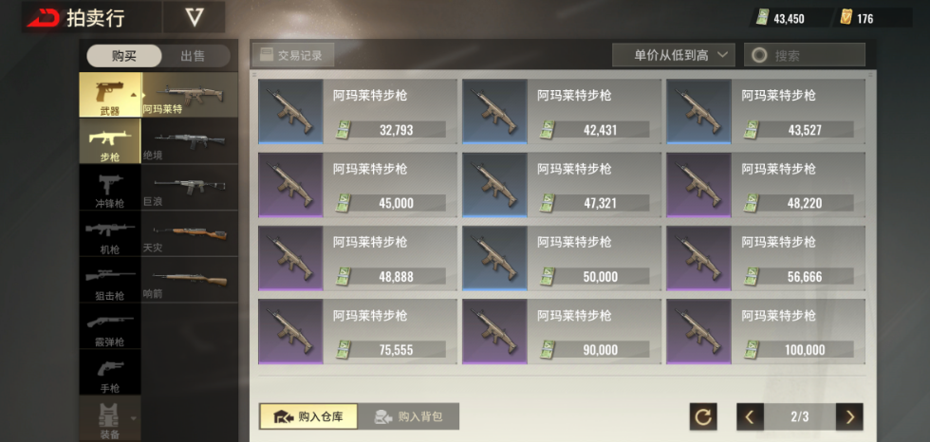Choose the 步枪 rifle category icon
The height and width of the screenshot is (442, 930).
(x=110, y=141)
